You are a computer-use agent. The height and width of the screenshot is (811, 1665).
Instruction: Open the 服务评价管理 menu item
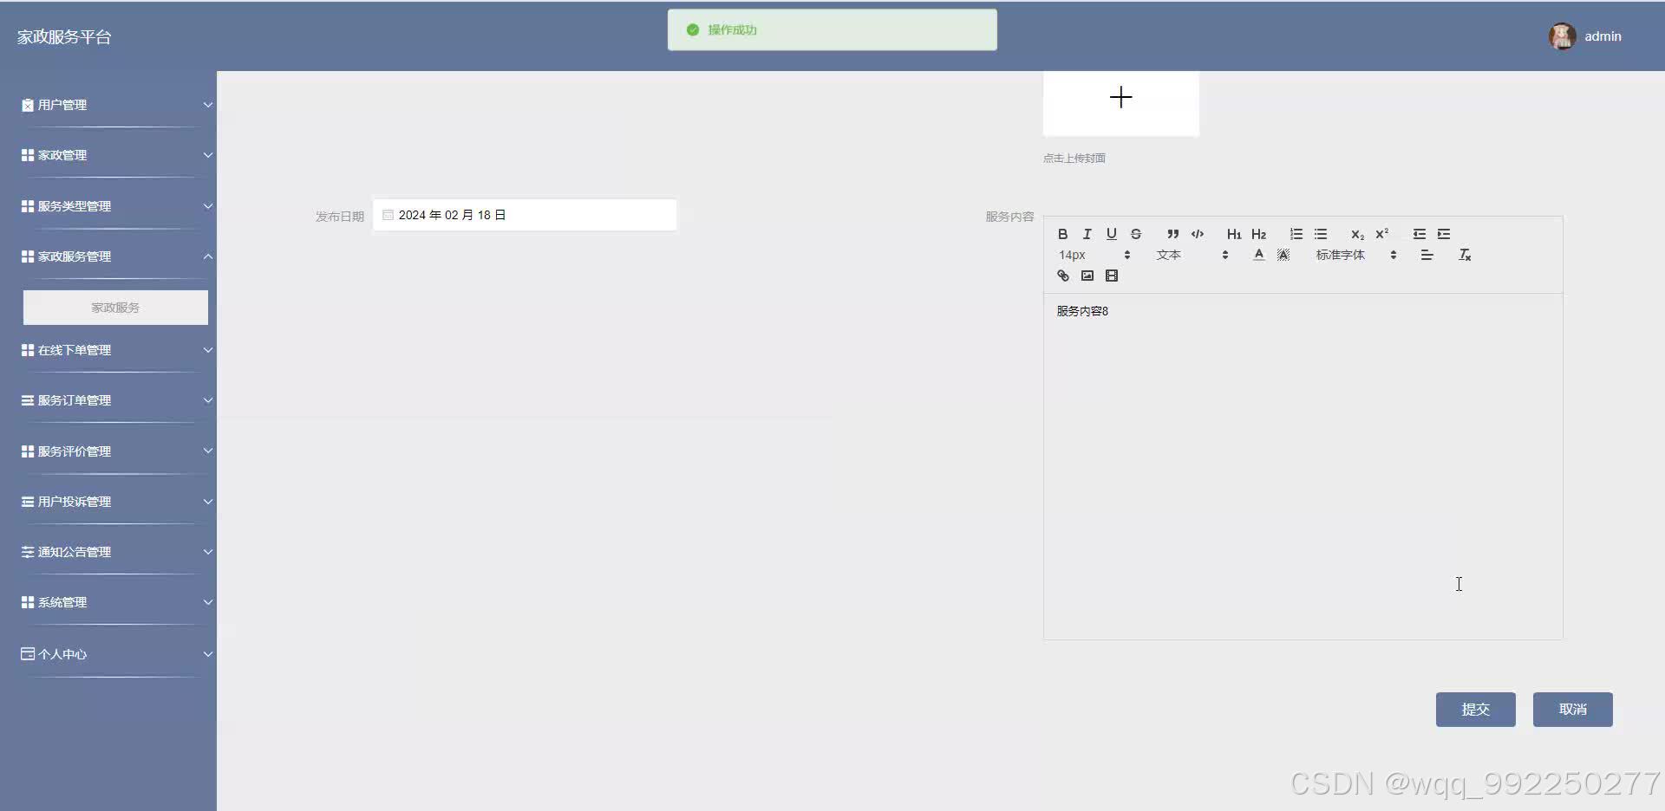coord(117,451)
